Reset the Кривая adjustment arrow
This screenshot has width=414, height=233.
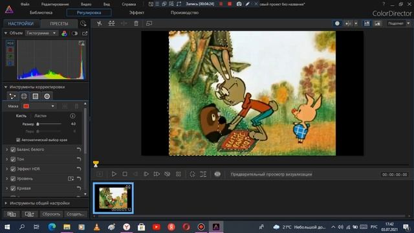[x=79, y=188]
